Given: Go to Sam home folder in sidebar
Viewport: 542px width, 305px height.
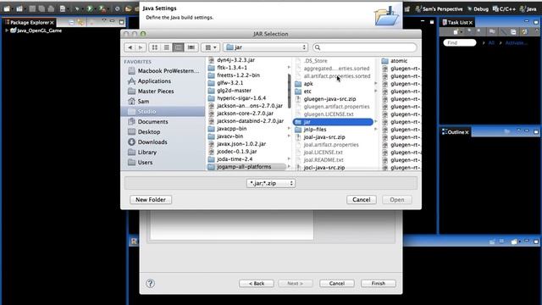Looking at the screenshot, I should pos(139,102).
